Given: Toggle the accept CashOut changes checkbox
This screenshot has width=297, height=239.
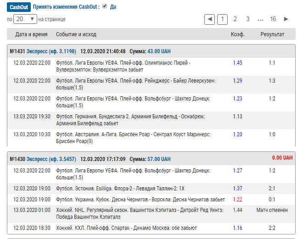Looking at the screenshot, I should click(x=105, y=6).
